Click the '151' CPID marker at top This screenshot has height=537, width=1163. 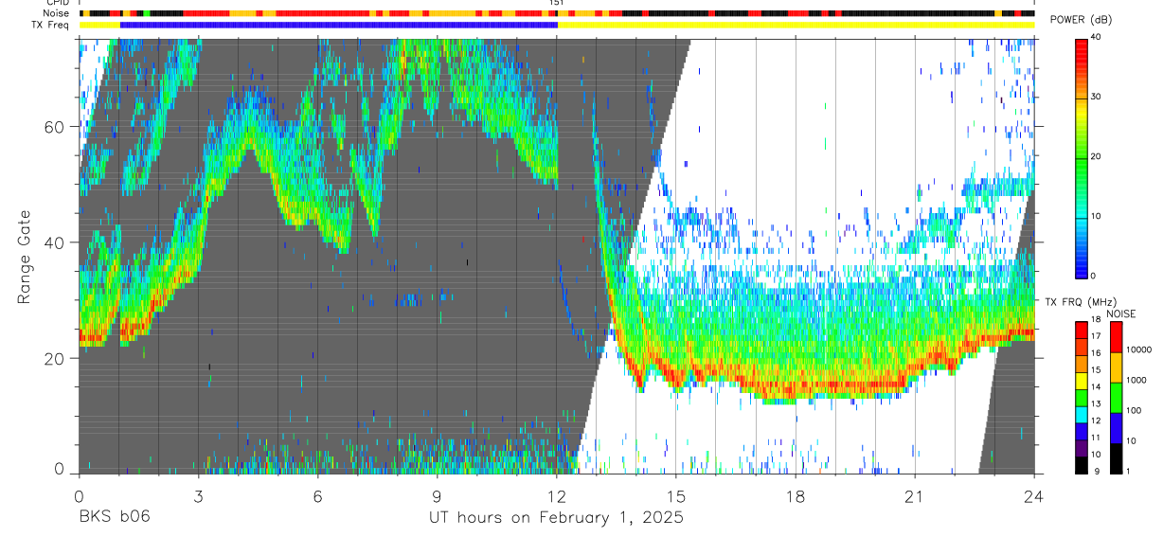[x=557, y=3]
